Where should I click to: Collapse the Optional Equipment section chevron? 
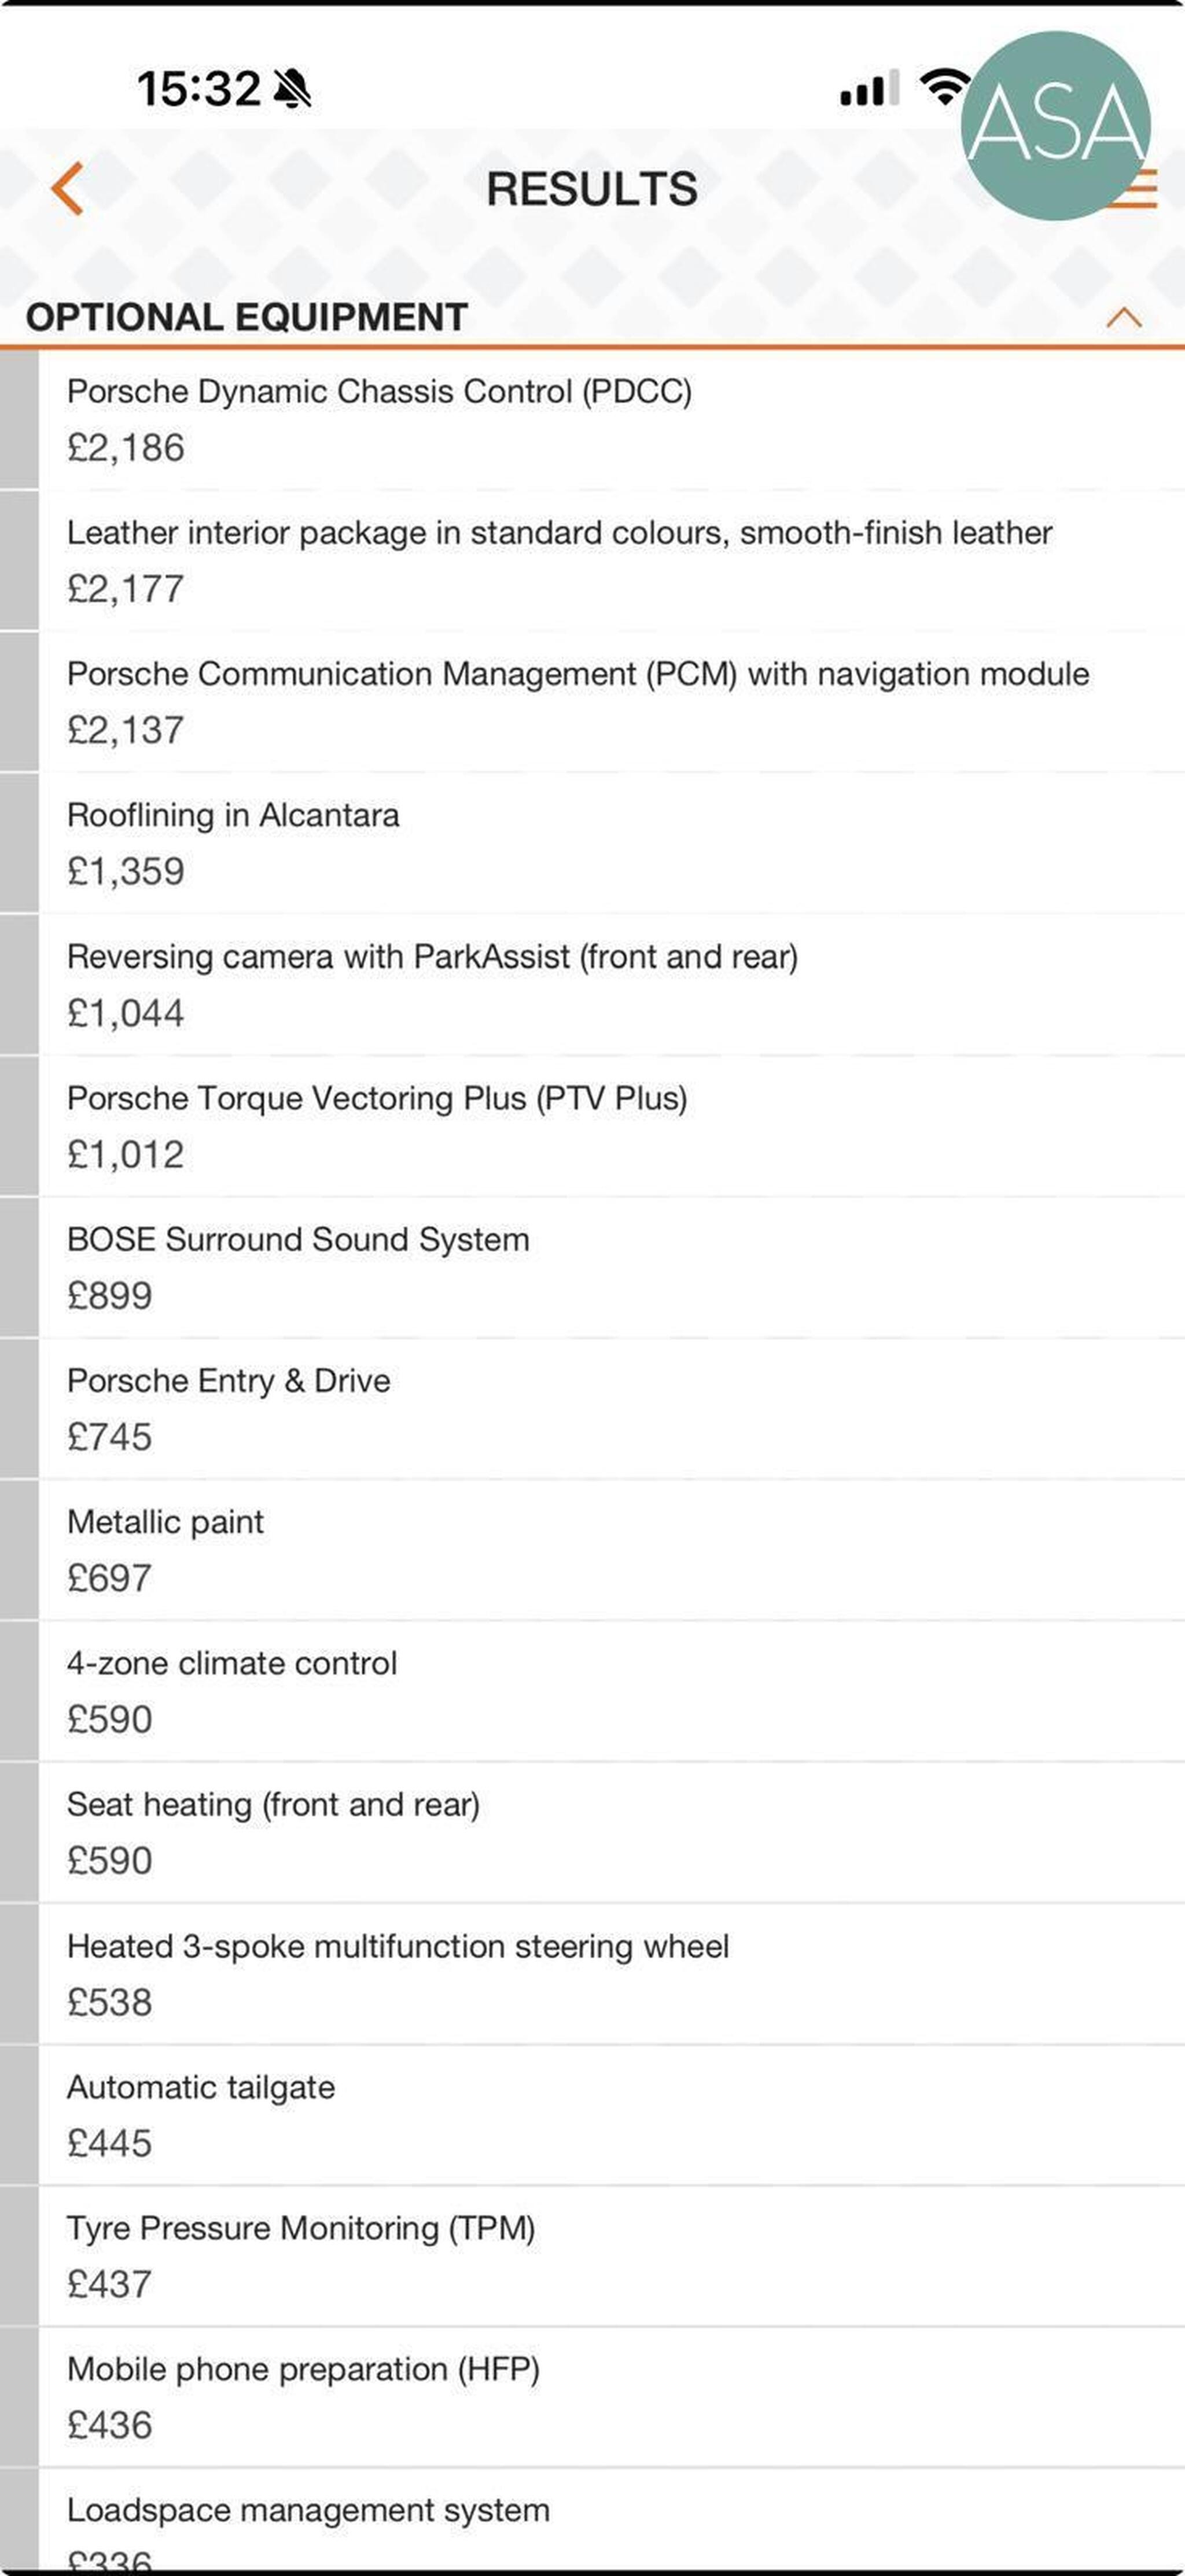1124,318
